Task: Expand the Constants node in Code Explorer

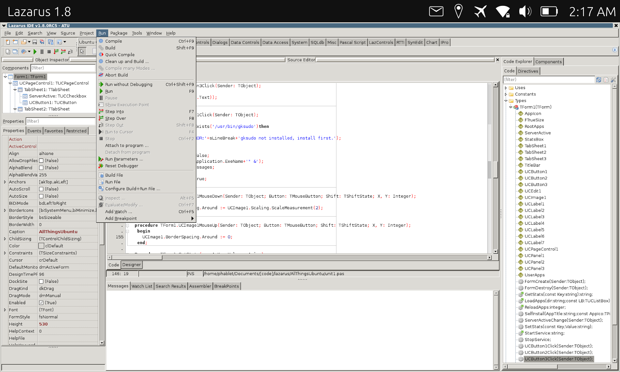Action: click(x=506, y=94)
